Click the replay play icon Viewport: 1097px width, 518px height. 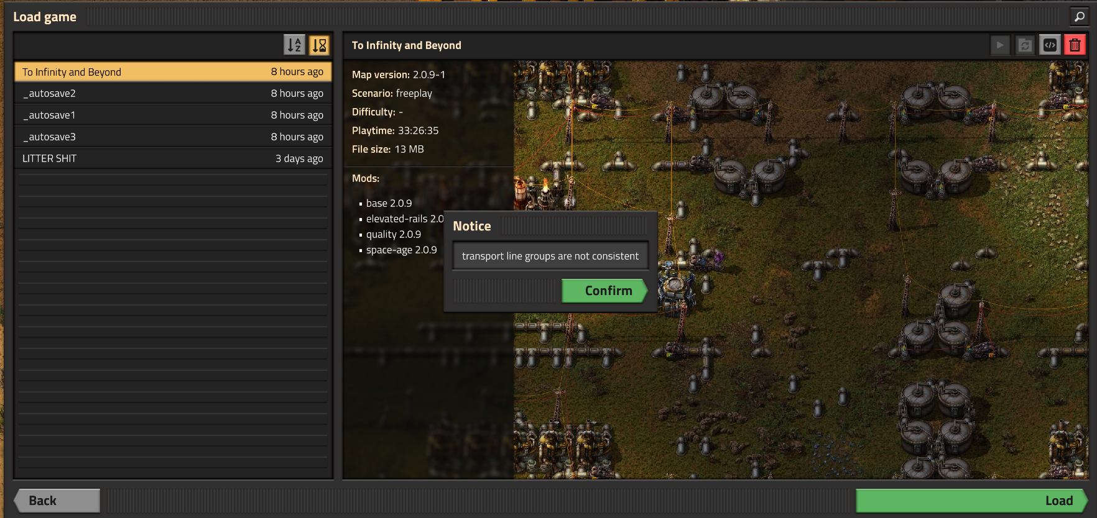(x=1000, y=45)
